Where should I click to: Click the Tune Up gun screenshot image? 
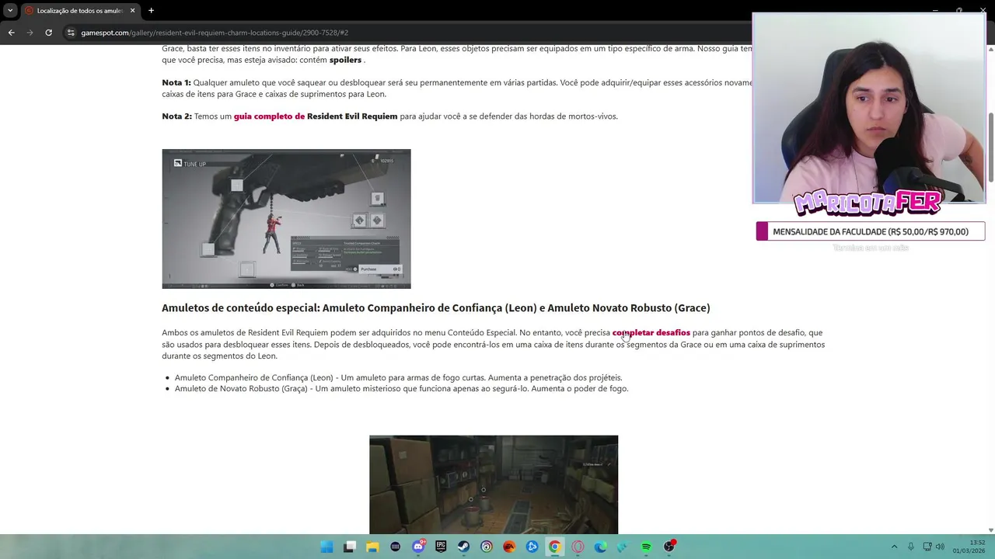coord(286,219)
